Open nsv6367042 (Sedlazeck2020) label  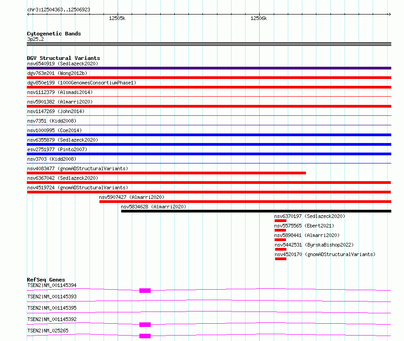[x=63, y=178]
